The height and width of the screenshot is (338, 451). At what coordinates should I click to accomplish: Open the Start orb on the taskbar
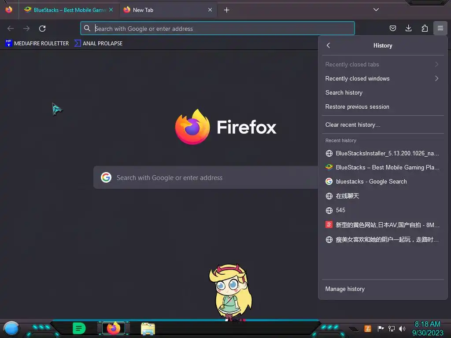pyautogui.click(x=11, y=328)
